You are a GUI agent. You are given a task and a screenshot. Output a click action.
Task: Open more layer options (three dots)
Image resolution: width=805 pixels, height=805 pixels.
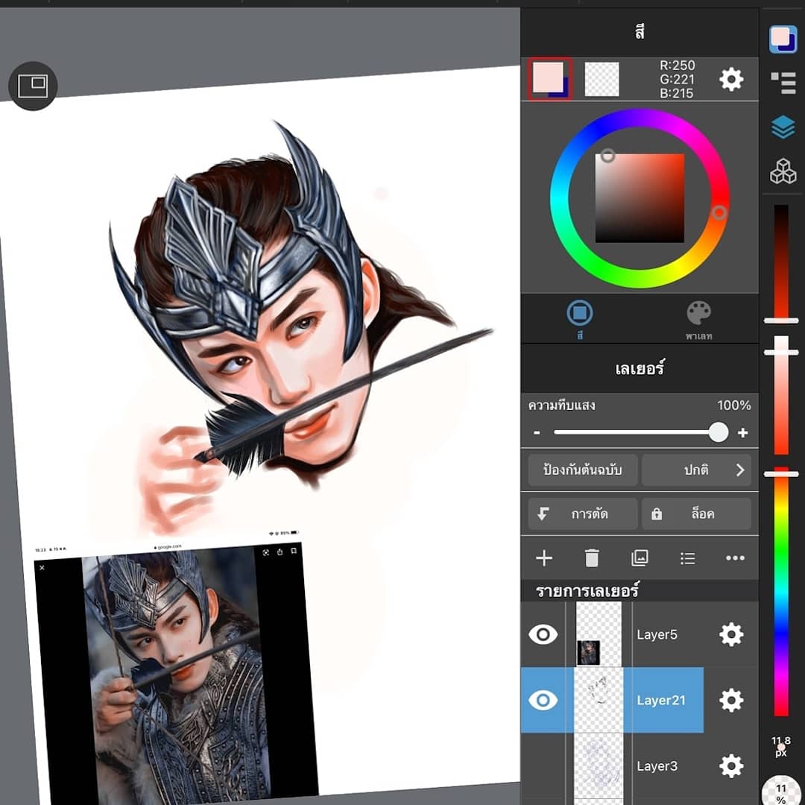coord(735,558)
